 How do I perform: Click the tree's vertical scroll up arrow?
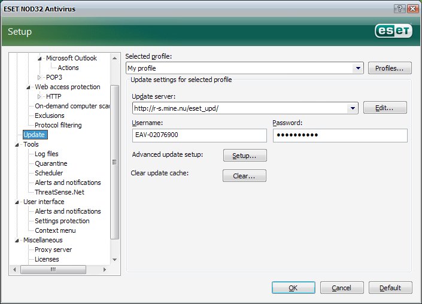(115, 58)
